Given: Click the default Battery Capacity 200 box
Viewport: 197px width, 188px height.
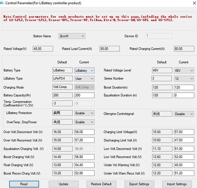Looking at the screenshot, I should [63, 95].
